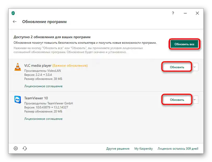Open VLC Лицензионное соглашение link
This screenshot has height=162, width=212.
[43, 86]
